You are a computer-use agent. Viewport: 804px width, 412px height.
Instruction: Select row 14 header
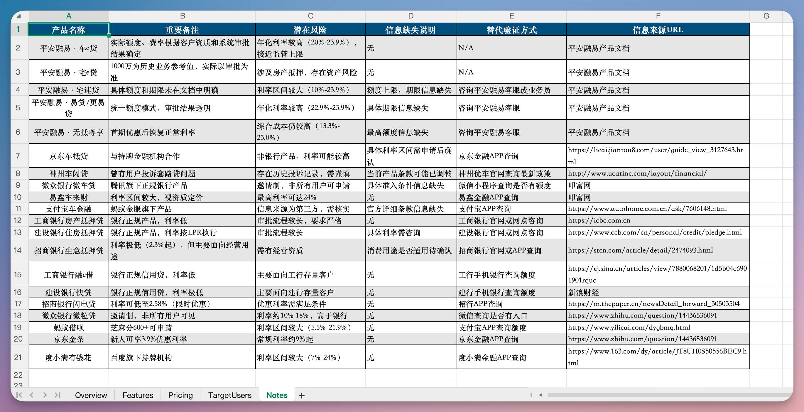click(x=18, y=250)
